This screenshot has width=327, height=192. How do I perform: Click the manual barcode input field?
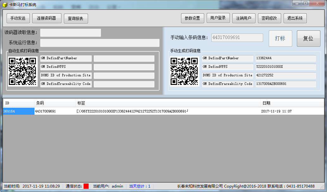237,38
